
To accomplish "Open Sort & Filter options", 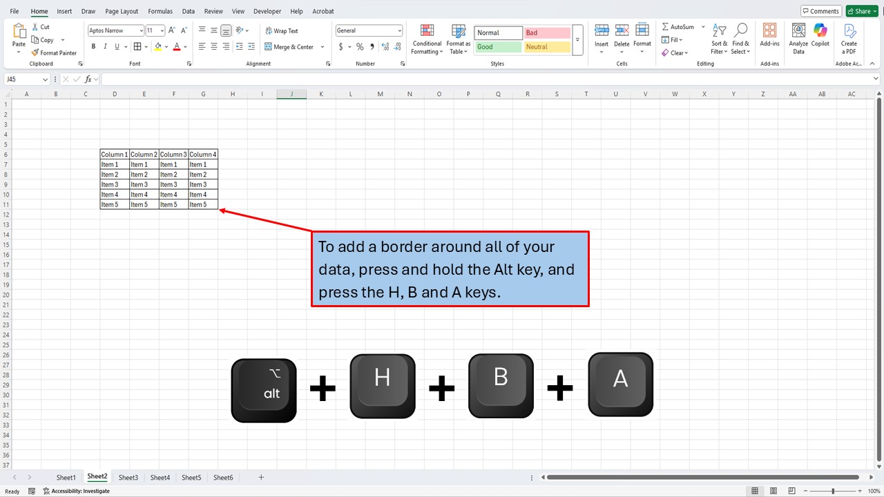I will click(x=718, y=39).
